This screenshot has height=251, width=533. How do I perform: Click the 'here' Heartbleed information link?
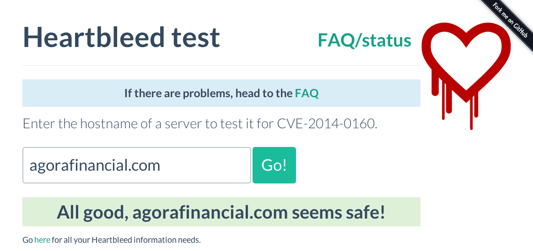click(42, 240)
